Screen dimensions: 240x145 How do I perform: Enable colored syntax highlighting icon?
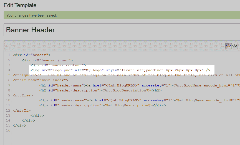point(228,46)
